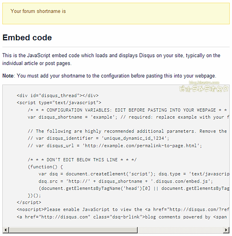Click the HI-SASTRO watermark logo
232x236 pixels.
pos(204,89)
